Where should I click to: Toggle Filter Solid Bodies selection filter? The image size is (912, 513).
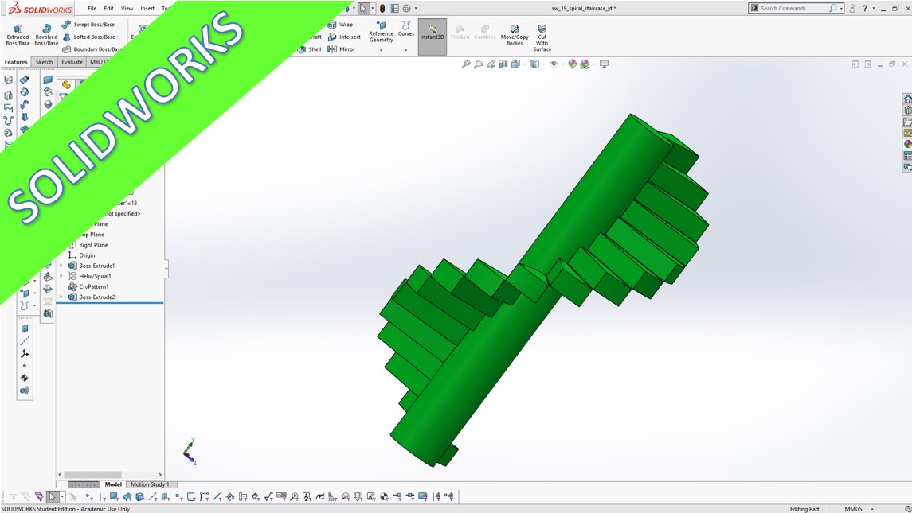coord(140,497)
